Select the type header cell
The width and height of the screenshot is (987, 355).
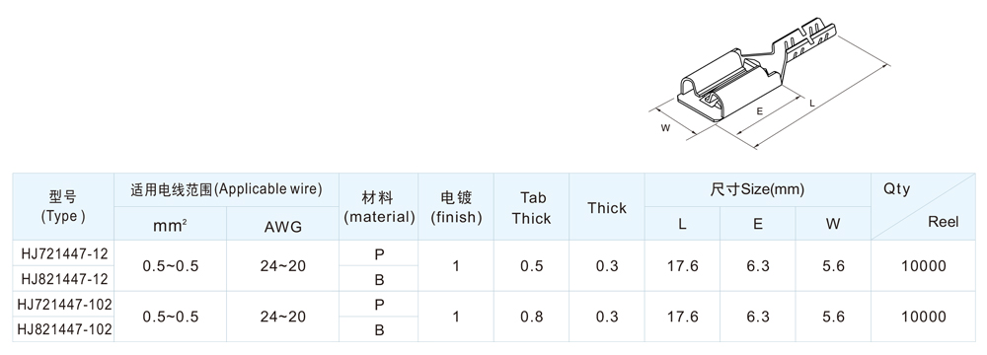pos(63,206)
